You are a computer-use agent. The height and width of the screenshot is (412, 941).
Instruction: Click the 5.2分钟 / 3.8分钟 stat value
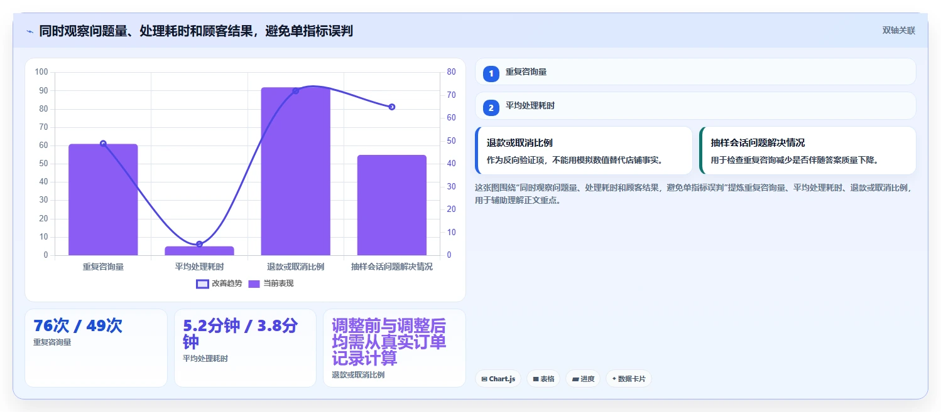(241, 334)
